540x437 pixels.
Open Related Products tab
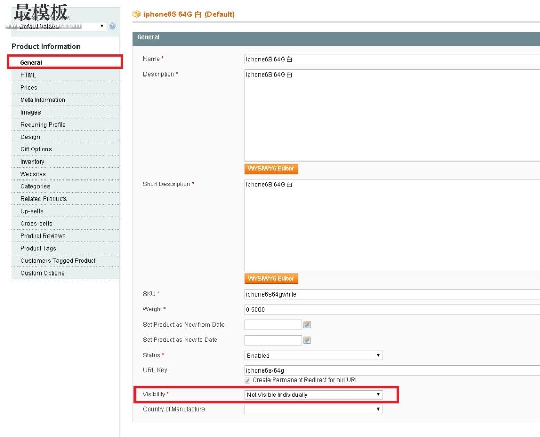coord(65,199)
